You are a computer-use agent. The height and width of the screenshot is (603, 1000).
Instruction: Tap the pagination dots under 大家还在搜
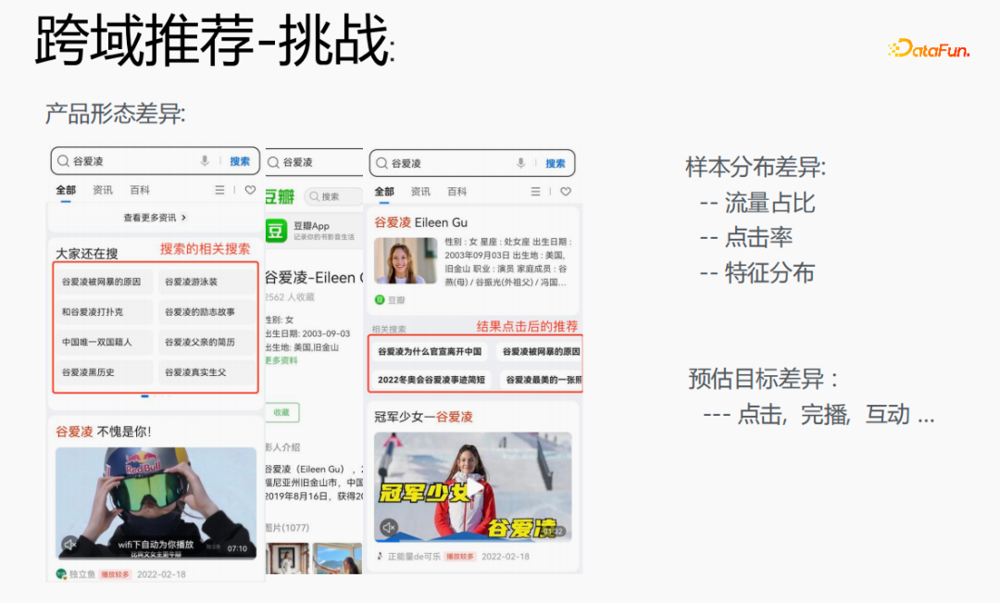coord(156,396)
